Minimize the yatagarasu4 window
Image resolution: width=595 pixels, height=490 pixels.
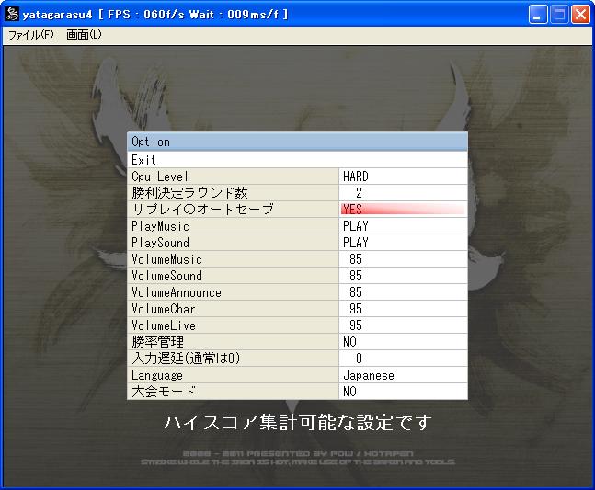coord(537,15)
